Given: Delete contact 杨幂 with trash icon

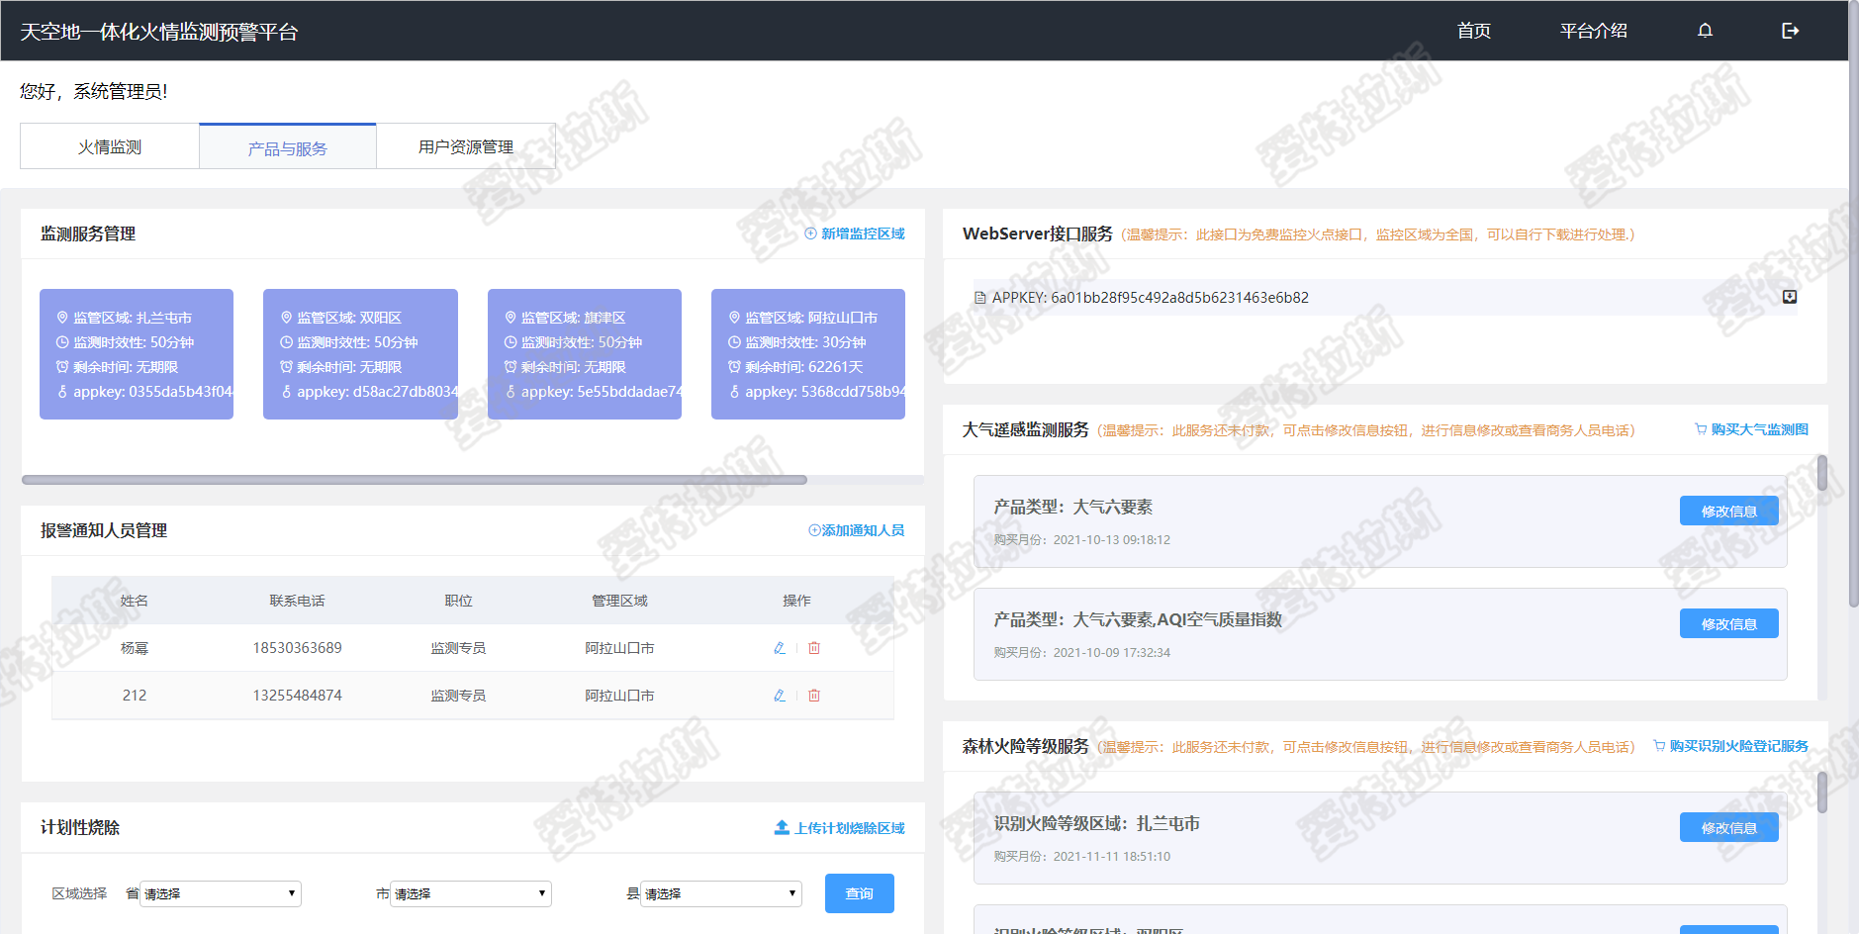Looking at the screenshot, I should [814, 648].
